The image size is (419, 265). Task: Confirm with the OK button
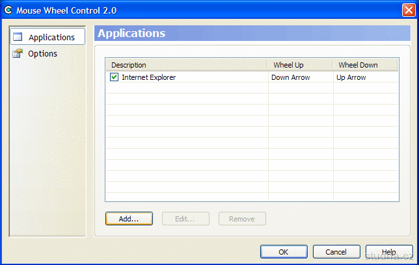point(284,252)
